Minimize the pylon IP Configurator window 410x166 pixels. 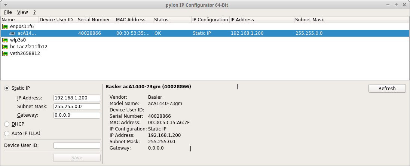[x=388, y=5]
